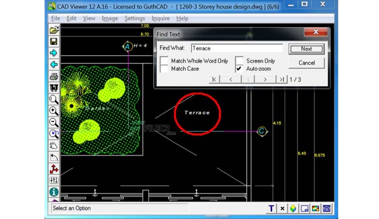Go to previous search result arrow
The image size is (379, 219).
tap(231, 79)
